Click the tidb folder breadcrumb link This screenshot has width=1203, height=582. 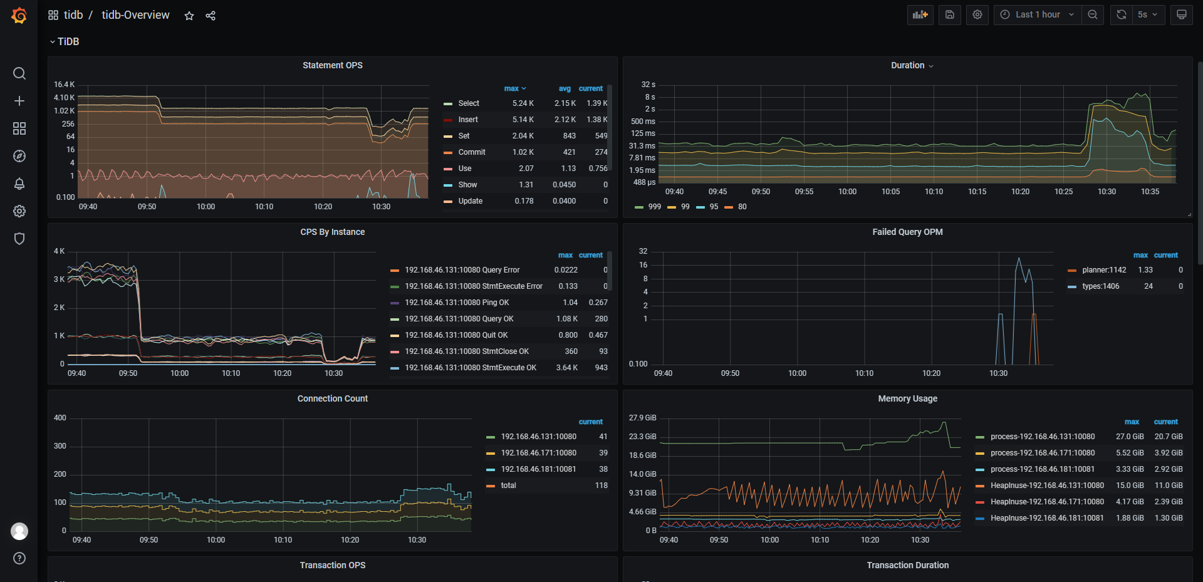pyautogui.click(x=73, y=15)
